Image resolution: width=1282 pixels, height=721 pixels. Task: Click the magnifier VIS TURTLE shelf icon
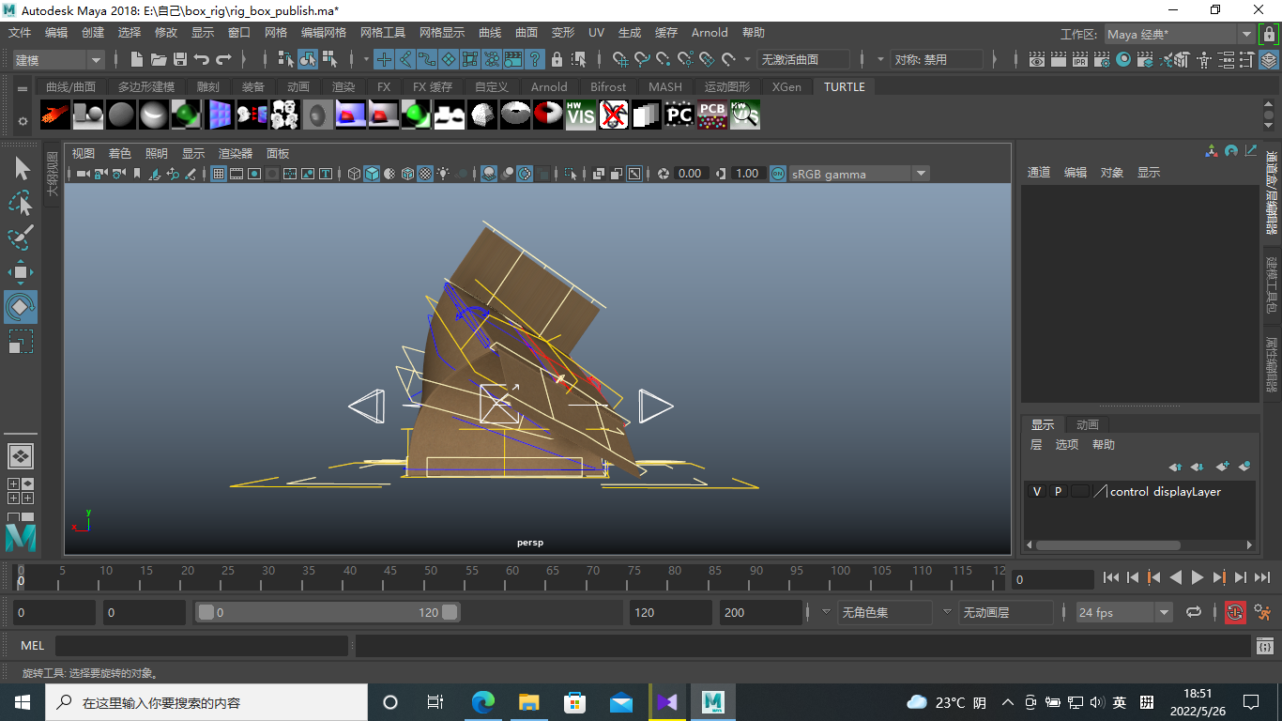tap(745, 115)
